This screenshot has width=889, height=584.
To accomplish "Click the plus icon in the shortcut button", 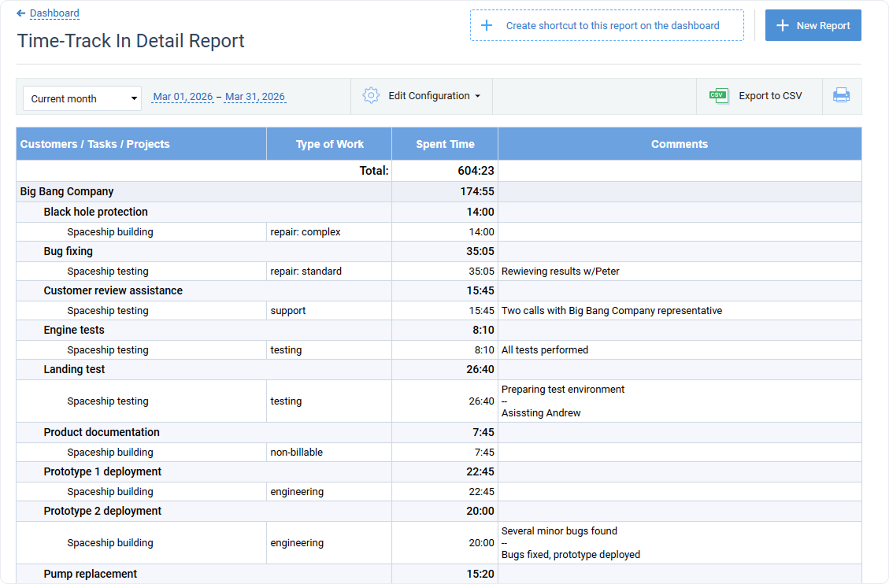I will 486,24.
